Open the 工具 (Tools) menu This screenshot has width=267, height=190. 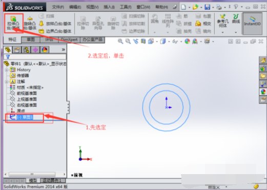(126, 7)
